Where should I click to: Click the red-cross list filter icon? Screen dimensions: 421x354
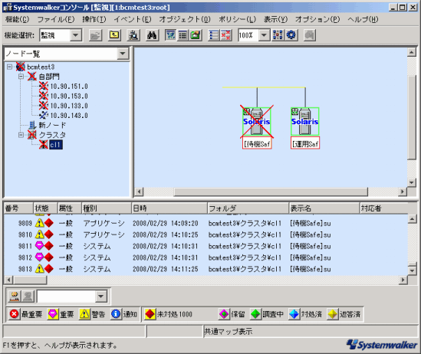226,35
